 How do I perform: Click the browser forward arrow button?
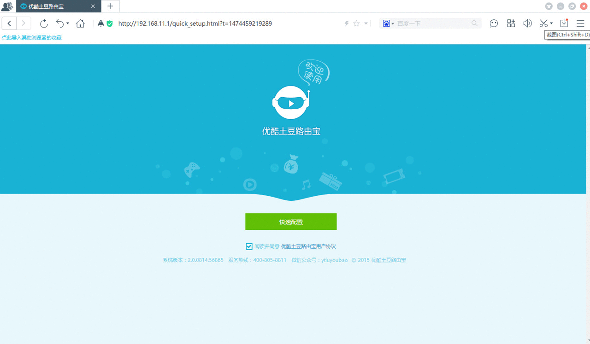[x=24, y=23]
